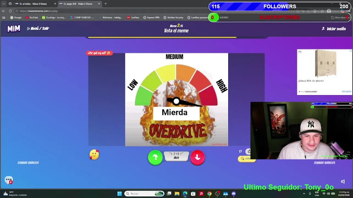Screen dimensions: 353x198
Task: Click Eliminar anuncios on the left
Action: 28,163
